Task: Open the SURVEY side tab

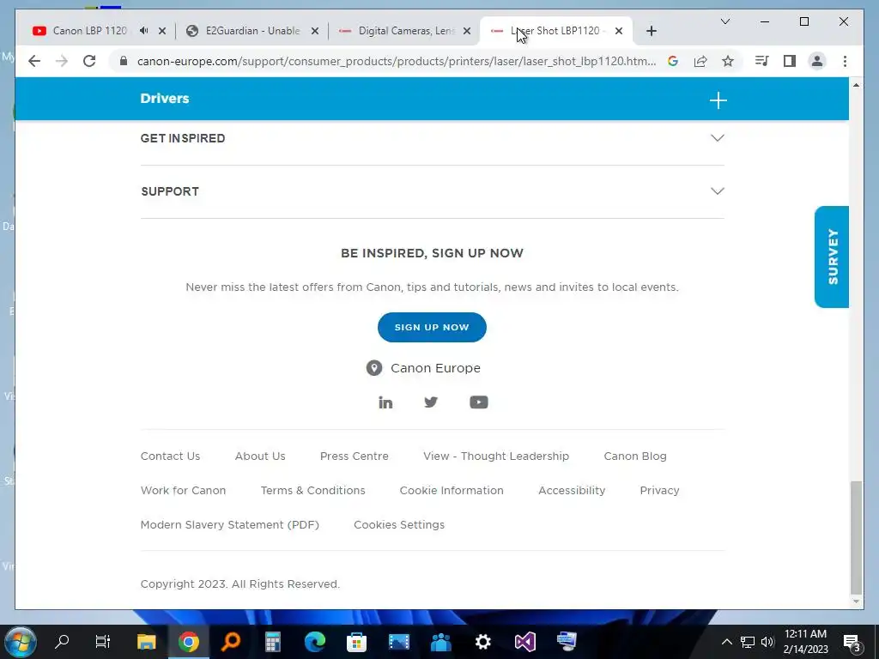Action: [x=832, y=257]
